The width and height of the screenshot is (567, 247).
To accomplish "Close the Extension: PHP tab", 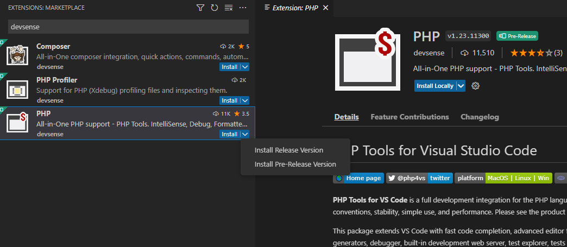I will tap(325, 8).
